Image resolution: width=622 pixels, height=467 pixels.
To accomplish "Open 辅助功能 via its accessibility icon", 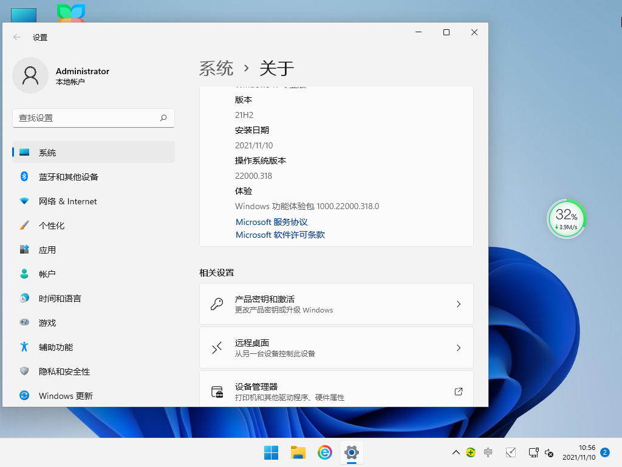I will pyautogui.click(x=24, y=347).
